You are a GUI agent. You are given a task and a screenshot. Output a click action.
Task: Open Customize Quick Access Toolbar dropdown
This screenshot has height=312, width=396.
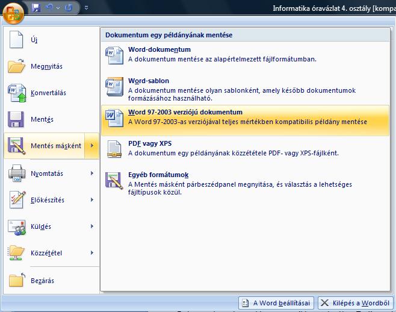pos(87,8)
